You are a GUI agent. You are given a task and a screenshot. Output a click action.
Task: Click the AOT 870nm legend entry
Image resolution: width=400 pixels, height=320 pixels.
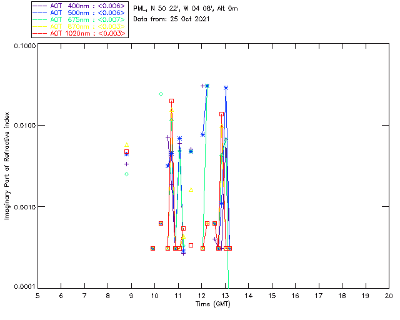(x=79, y=26)
